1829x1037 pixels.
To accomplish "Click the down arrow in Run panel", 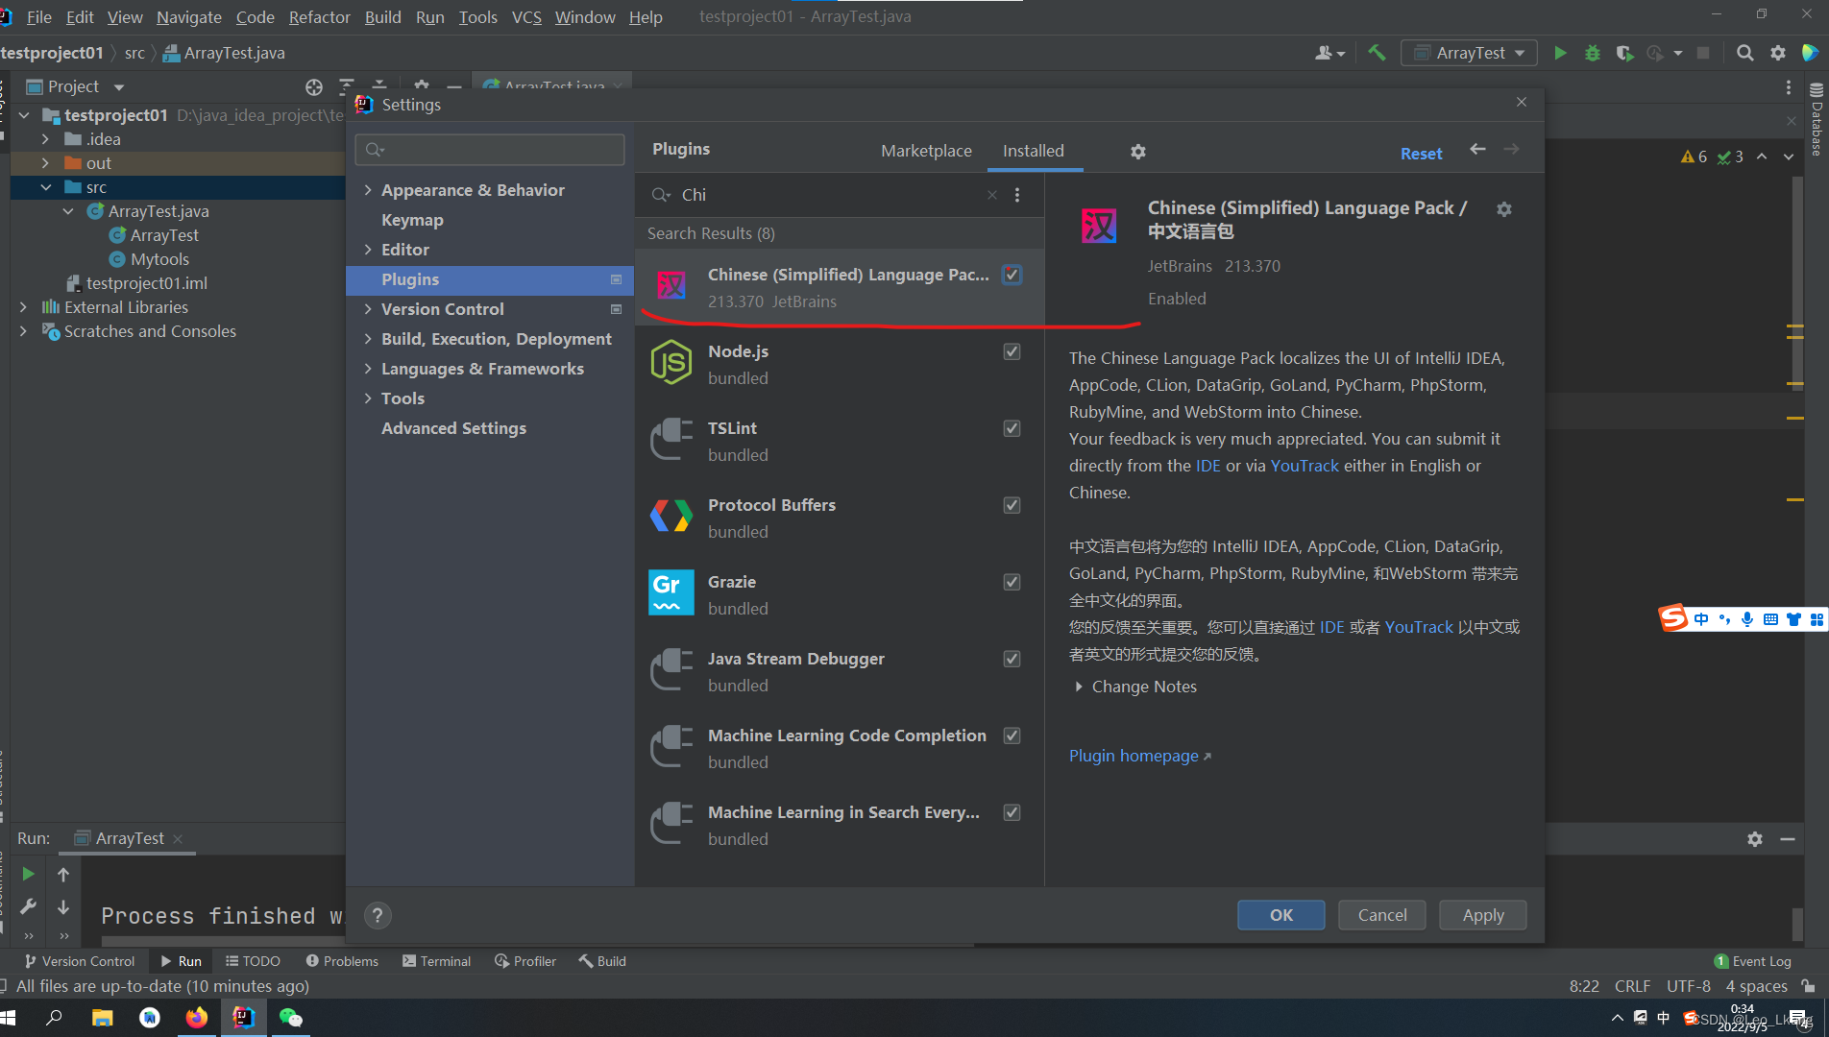I will (63, 906).
